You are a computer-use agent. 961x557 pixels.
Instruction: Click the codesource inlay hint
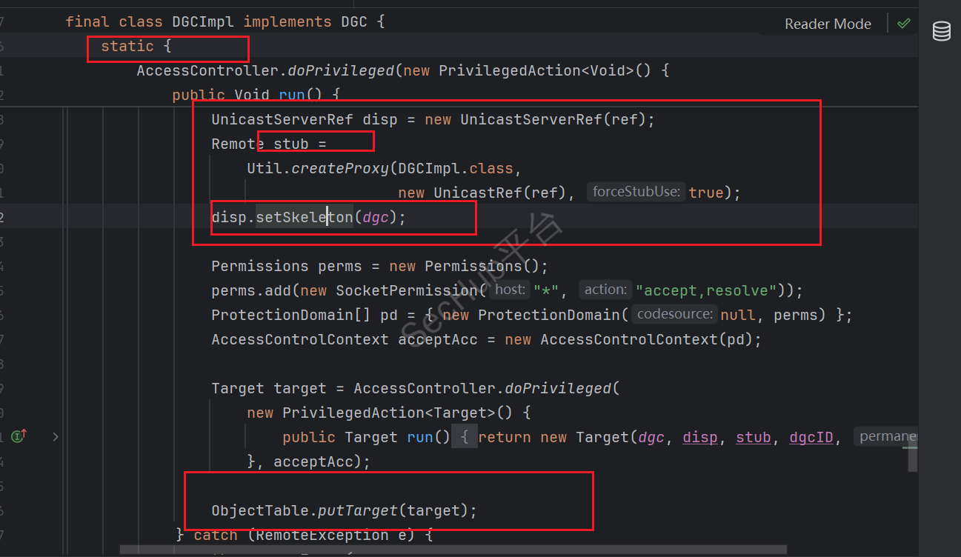point(674,314)
